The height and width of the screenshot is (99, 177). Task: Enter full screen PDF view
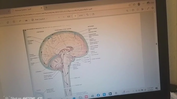[148, 9]
